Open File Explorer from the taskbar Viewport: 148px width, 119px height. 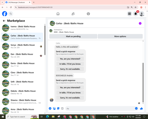[x=53, y=117]
